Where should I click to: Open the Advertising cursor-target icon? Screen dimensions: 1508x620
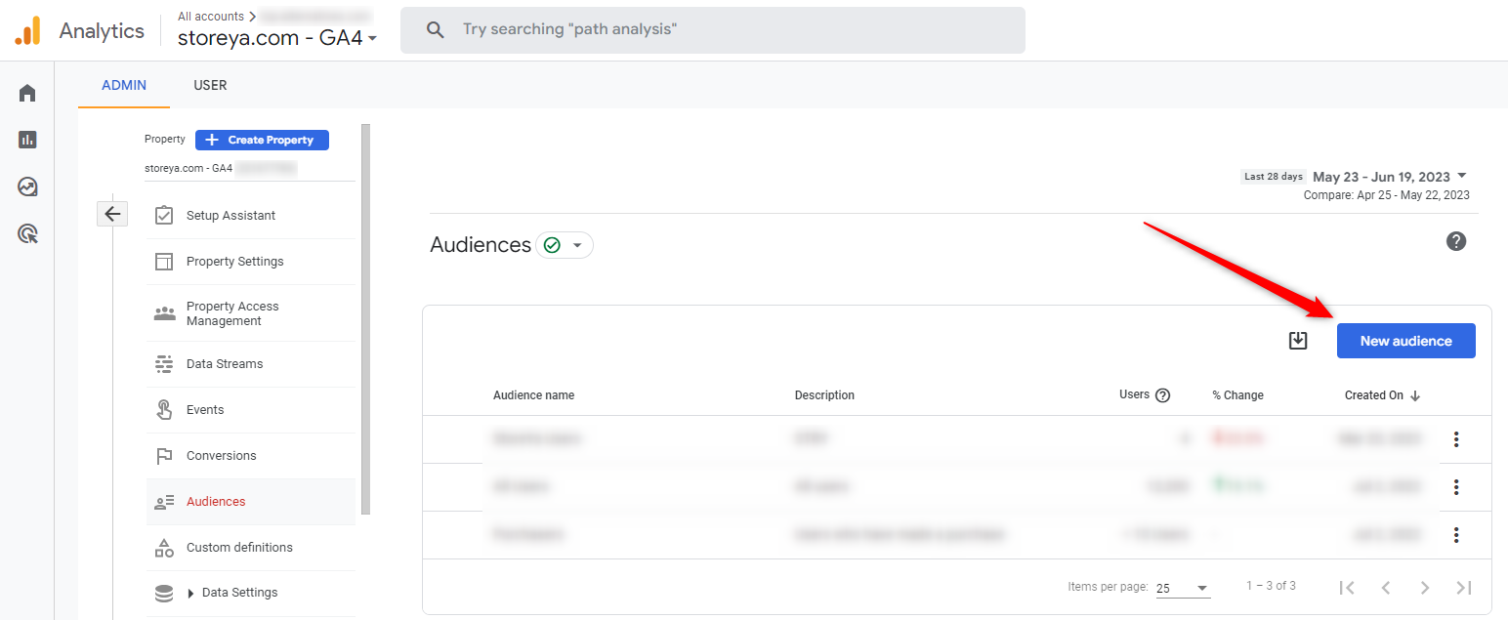click(27, 233)
